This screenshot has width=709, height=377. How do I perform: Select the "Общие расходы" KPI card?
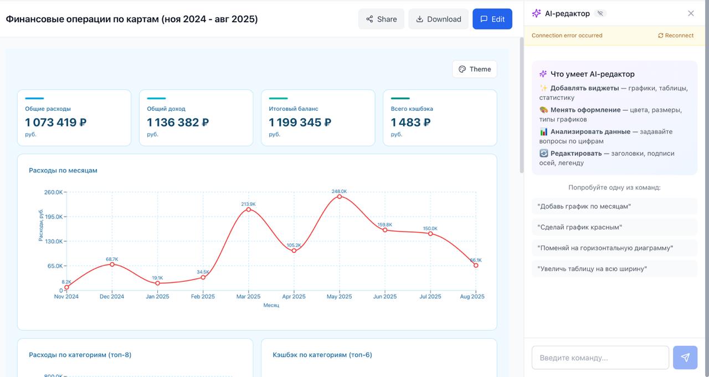[74, 118]
